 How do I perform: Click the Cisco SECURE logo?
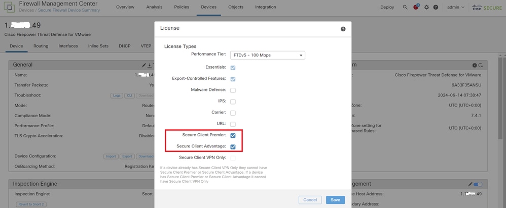pyautogui.click(x=487, y=7)
